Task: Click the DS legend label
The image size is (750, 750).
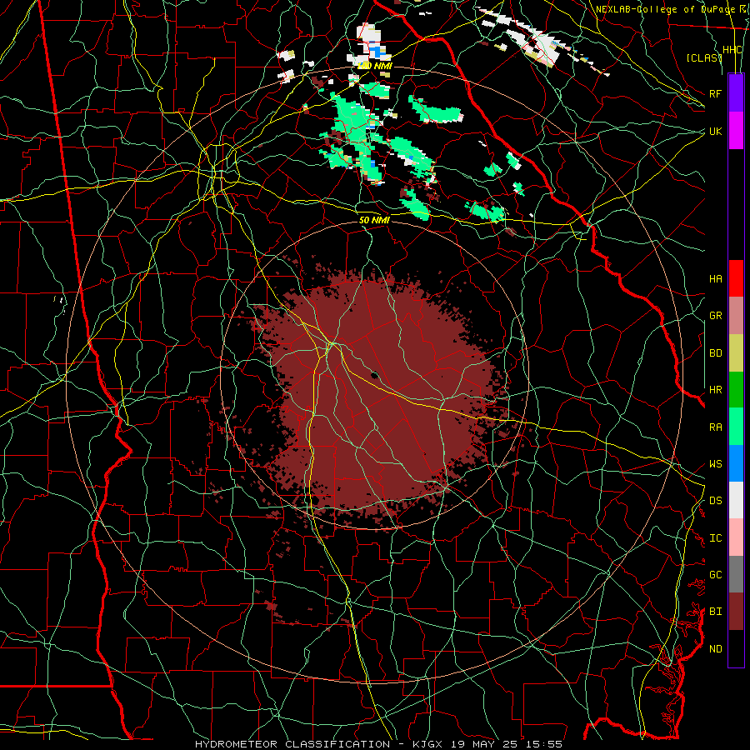Action: click(x=715, y=501)
